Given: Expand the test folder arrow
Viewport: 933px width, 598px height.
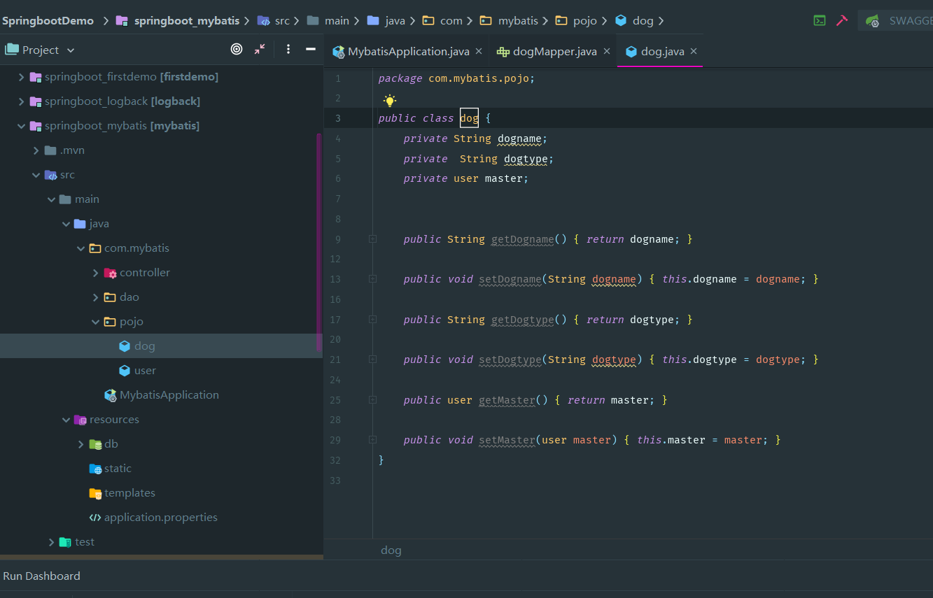Looking at the screenshot, I should point(51,542).
